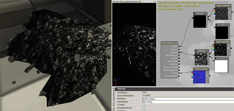Viewport: 234px width, 111px height.
Task: Click output pin of the lower Multiply node
Action: (x=194, y=55)
